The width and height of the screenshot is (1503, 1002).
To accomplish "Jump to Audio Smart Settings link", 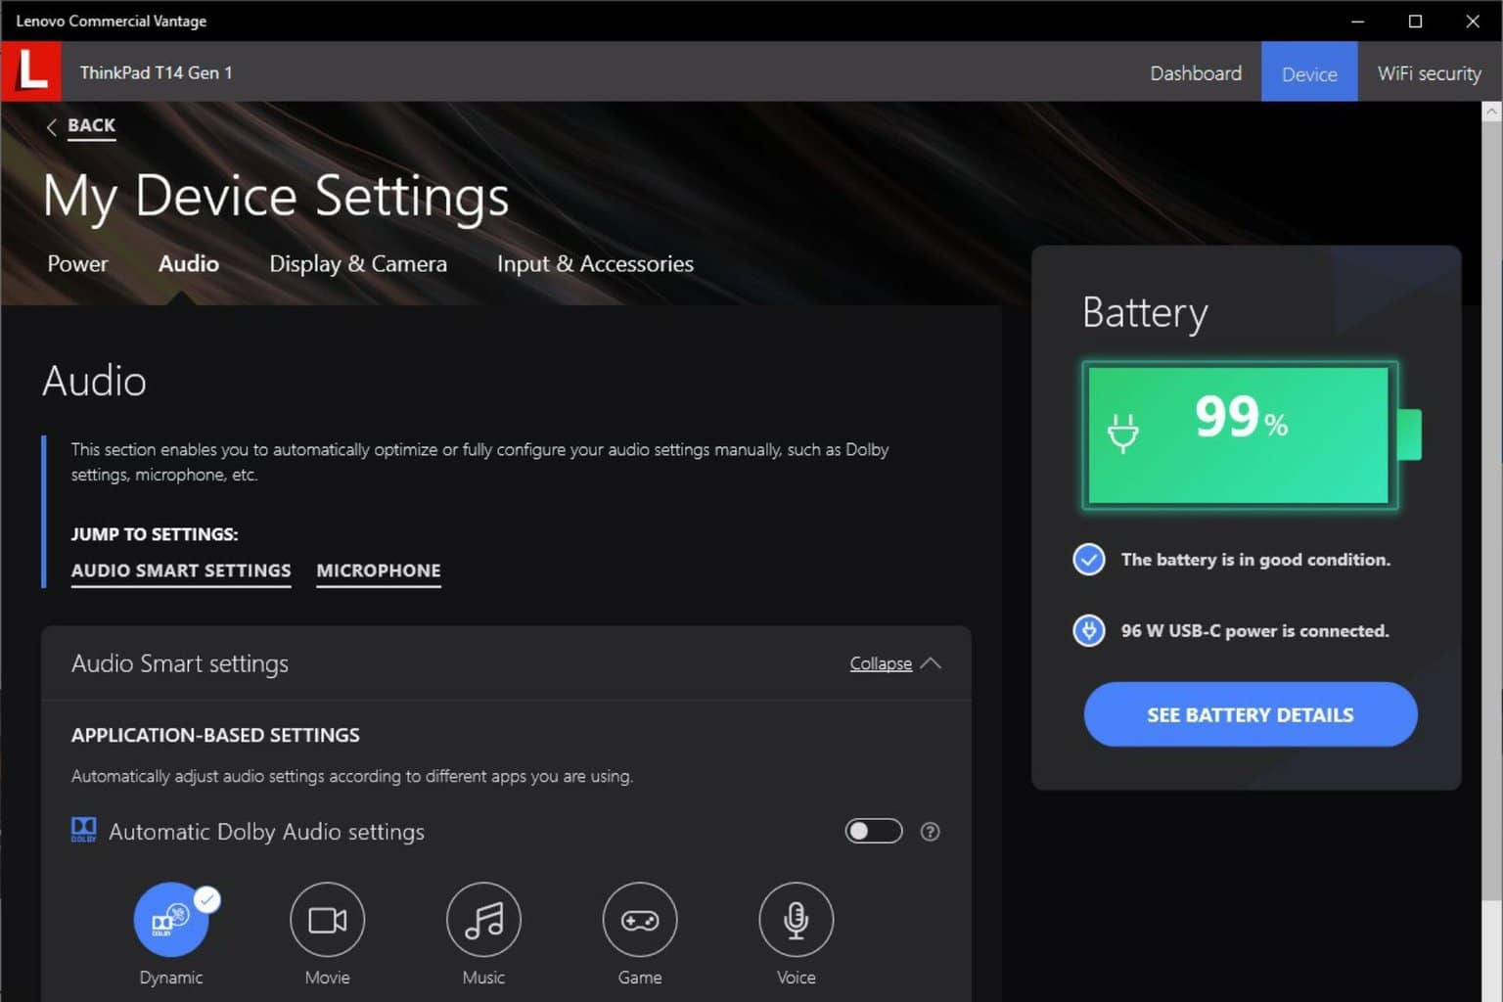I will [x=181, y=570].
